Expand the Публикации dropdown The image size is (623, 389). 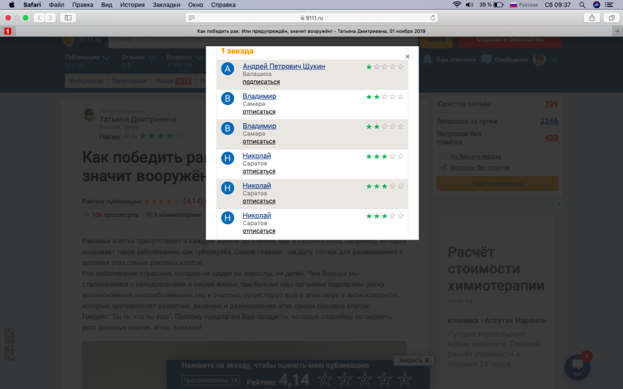[107, 58]
